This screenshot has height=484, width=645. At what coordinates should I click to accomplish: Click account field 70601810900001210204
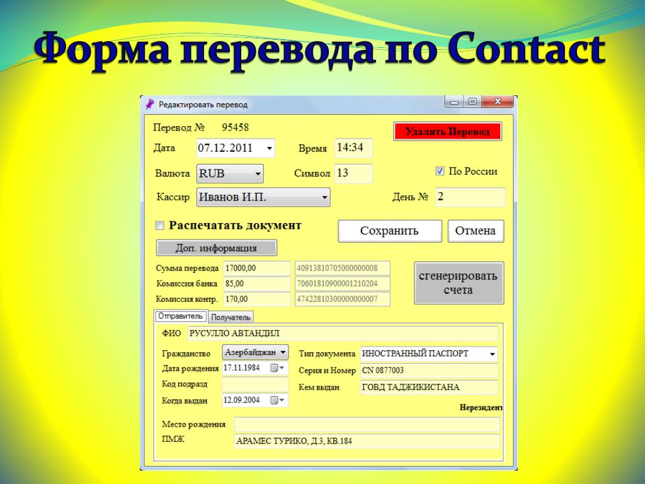342,284
